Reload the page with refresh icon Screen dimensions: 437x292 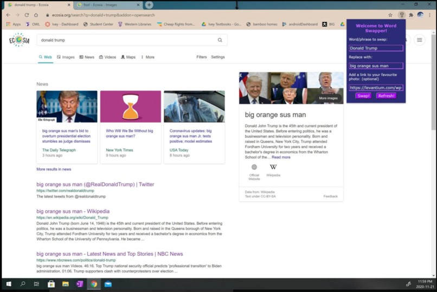(x=27, y=15)
